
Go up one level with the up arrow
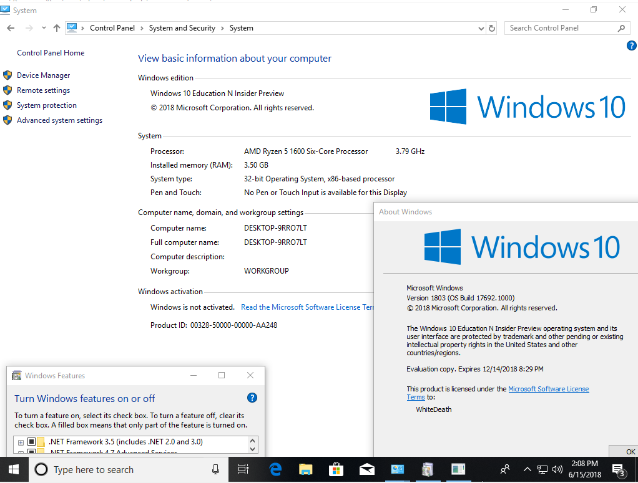point(57,28)
